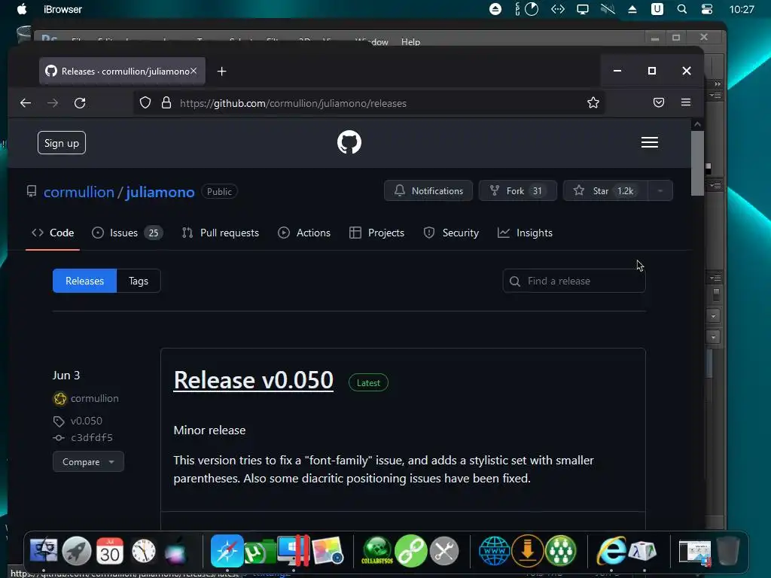This screenshot has height=578, width=771.
Task: Open the Safari compass icon in the dock
Action: click(x=227, y=550)
